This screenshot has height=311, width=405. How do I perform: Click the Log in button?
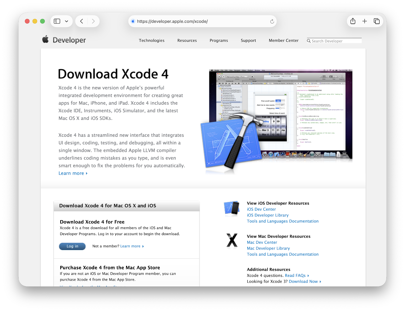[x=72, y=246]
